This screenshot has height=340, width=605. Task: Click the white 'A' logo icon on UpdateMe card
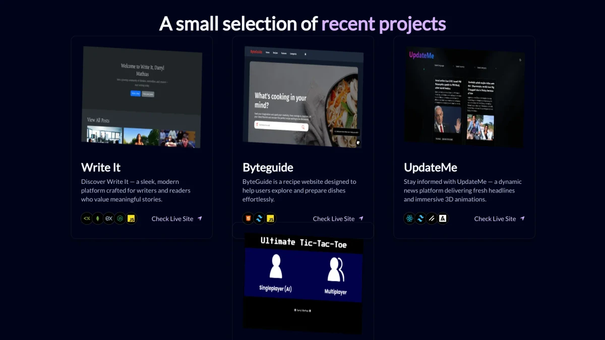click(443, 219)
